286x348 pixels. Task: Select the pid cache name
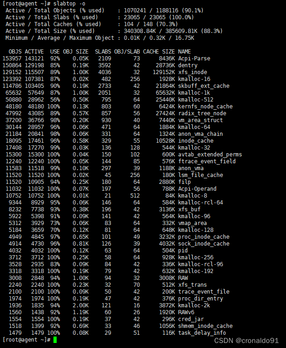(183, 251)
